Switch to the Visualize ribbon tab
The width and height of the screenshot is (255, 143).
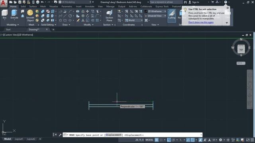click(x=53, y=6)
